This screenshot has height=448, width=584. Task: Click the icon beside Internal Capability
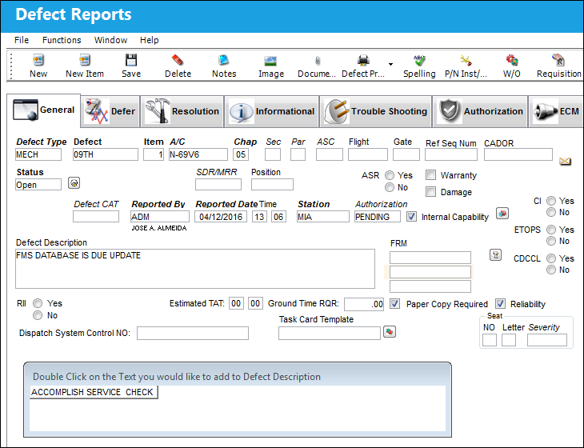click(502, 214)
